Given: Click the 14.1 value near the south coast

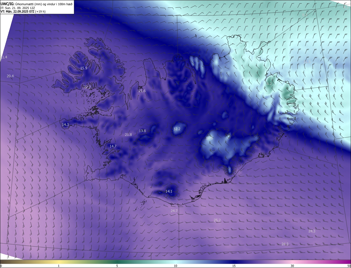Looking at the screenshot, I should (169, 191).
